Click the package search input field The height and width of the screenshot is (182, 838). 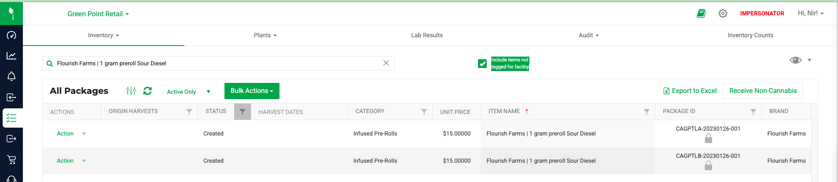tap(216, 64)
